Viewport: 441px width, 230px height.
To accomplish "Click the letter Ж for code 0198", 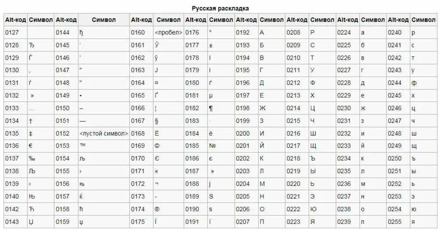I will [x=263, y=108].
